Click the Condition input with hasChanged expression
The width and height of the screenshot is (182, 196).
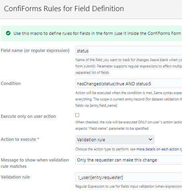point(128,83)
